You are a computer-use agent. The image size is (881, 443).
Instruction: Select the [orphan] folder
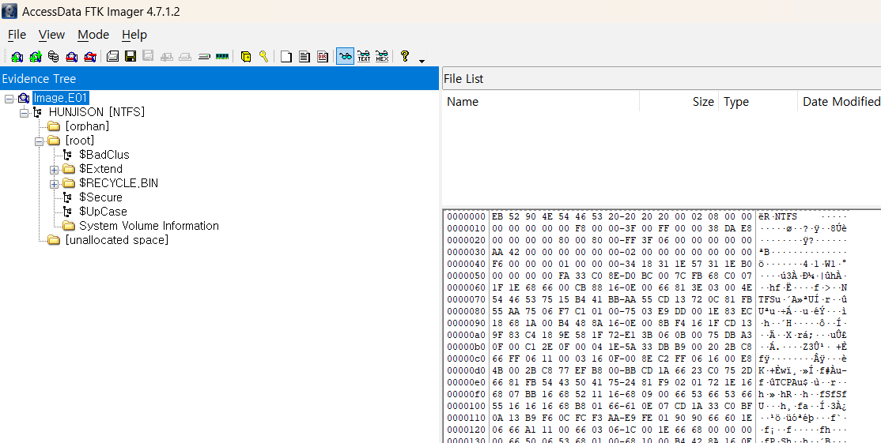[x=87, y=126]
